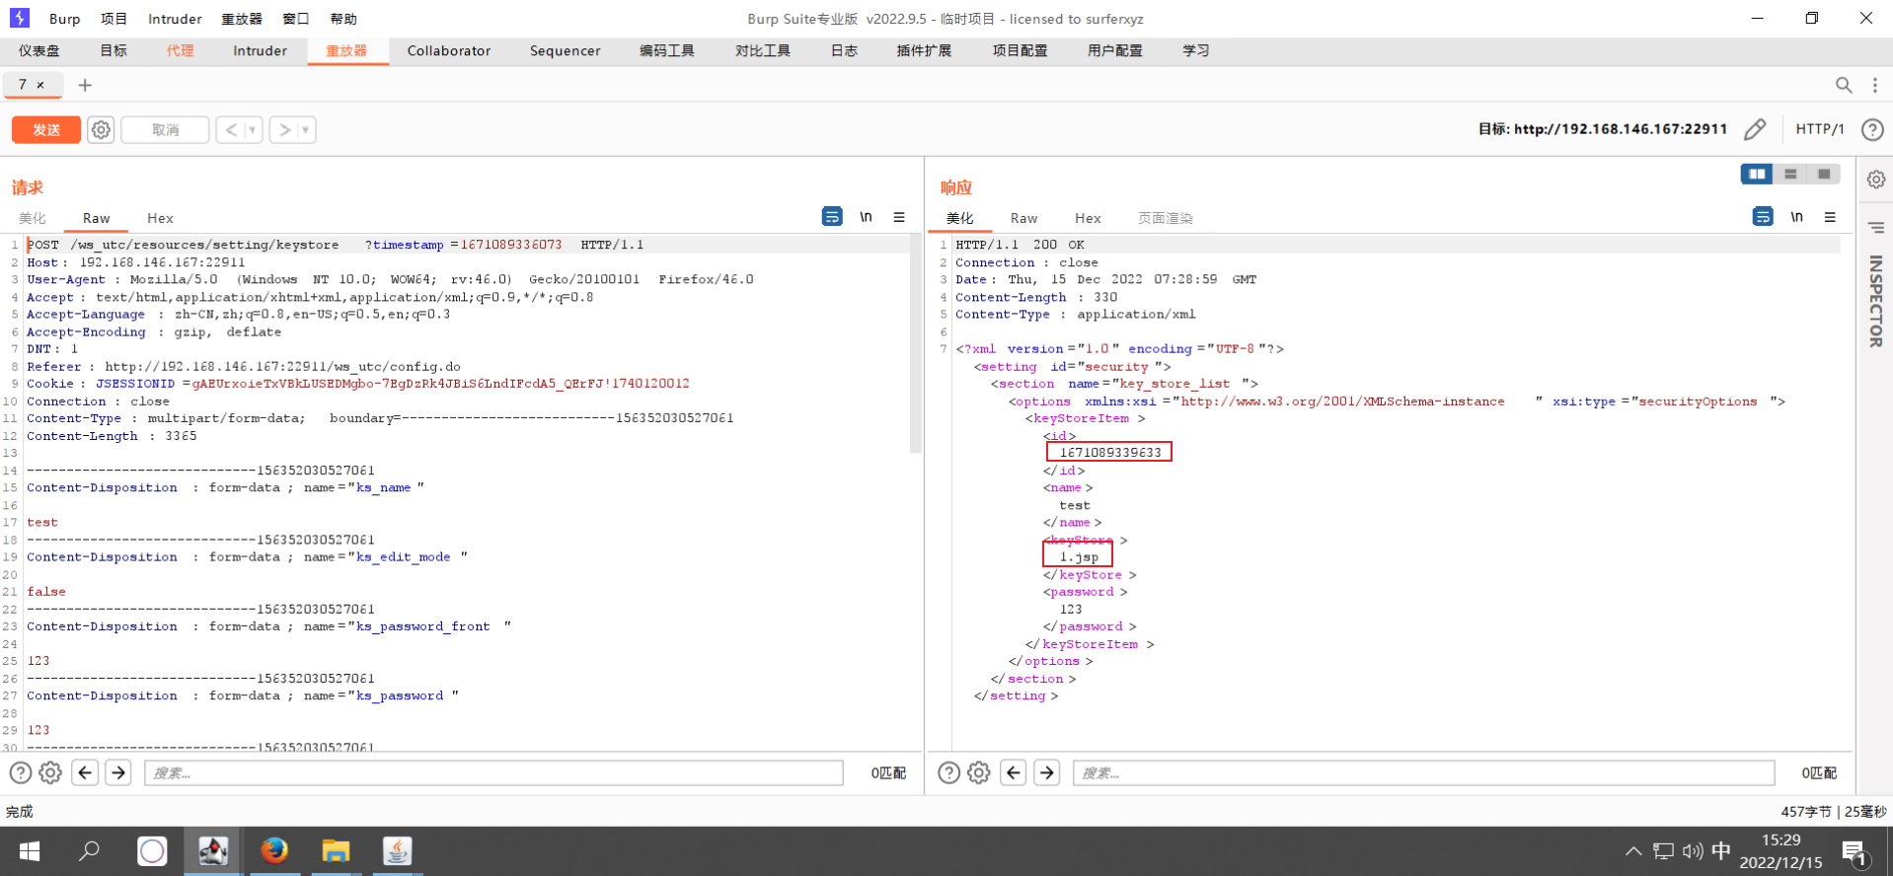1893x876 pixels.
Task: Switch to the Proxy (代理) tab
Action: [180, 50]
